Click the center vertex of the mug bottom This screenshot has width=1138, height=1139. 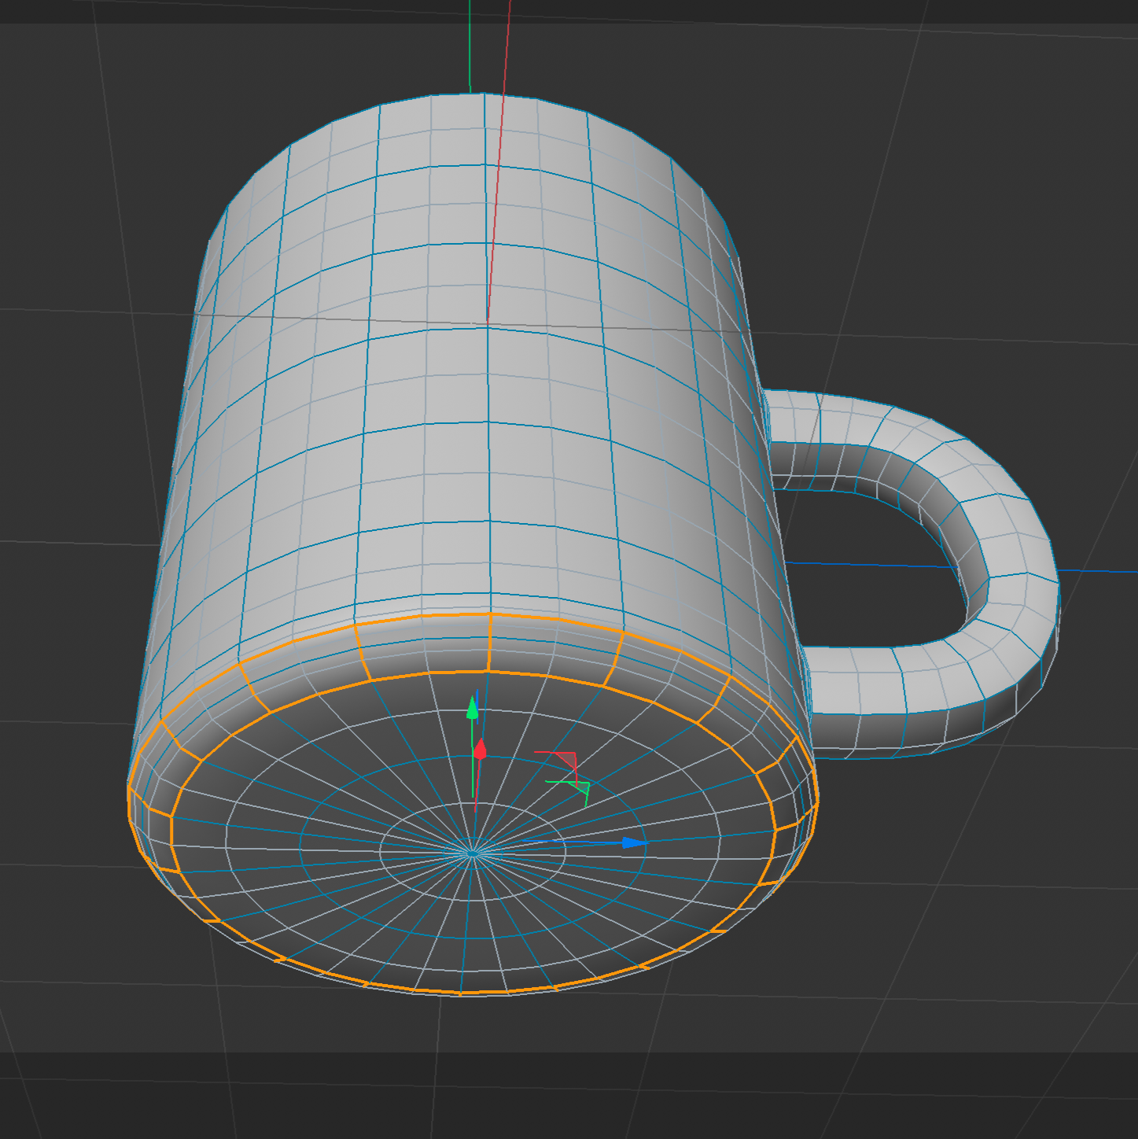coord(472,853)
